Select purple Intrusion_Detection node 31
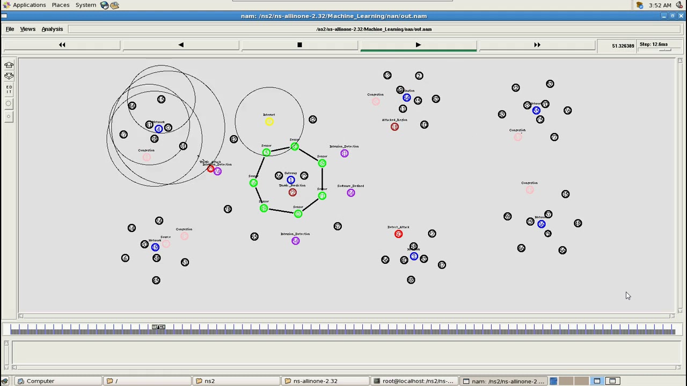The image size is (687, 386). 344,154
